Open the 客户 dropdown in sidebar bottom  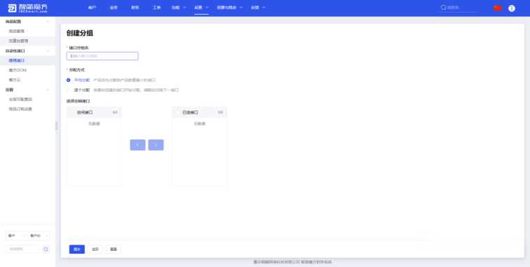pos(15,235)
